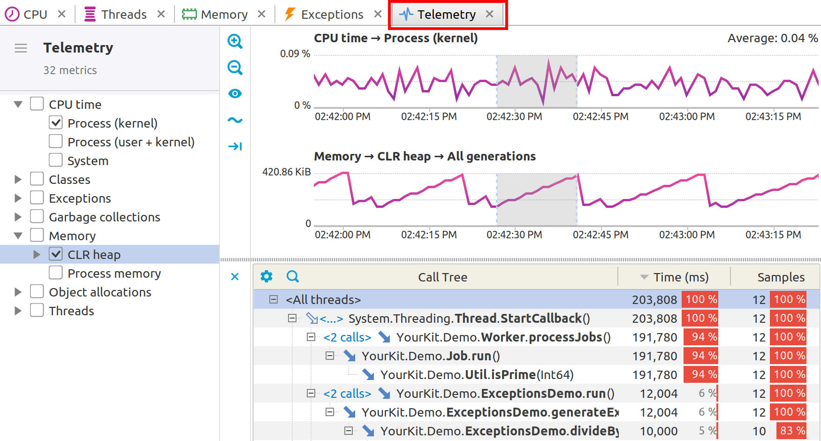Close the Threads tab

(161, 14)
